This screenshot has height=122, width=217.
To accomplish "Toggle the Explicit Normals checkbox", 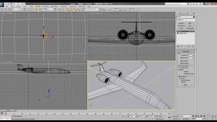I will pos(179,63).
